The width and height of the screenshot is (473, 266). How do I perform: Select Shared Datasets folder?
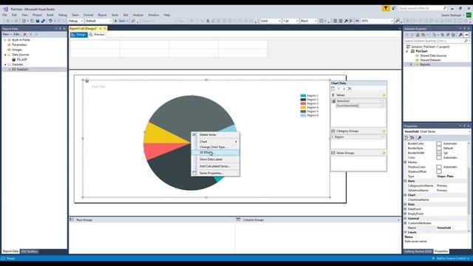coord(430,60)
